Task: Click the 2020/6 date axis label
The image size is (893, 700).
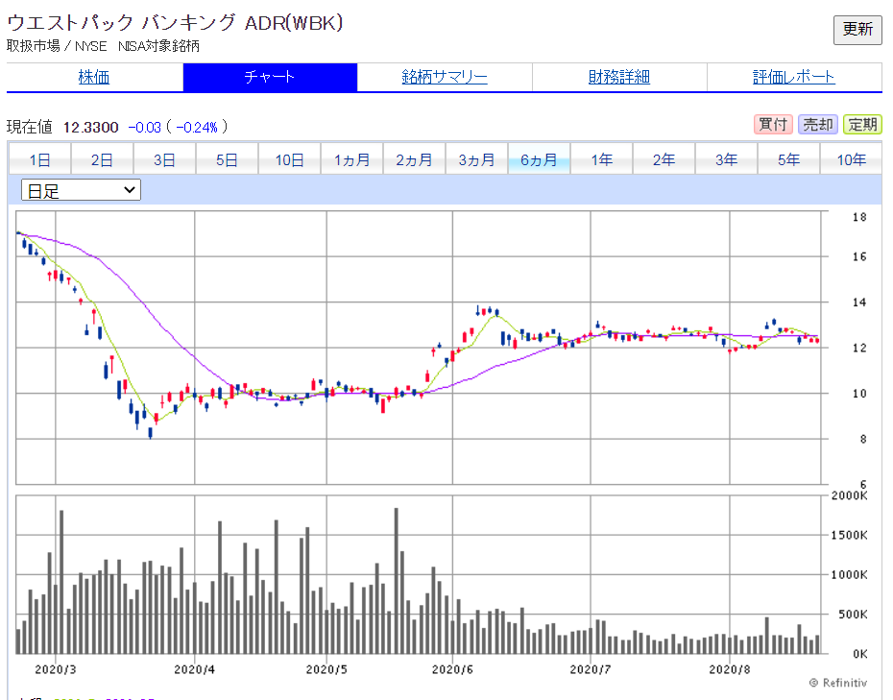Action: 452,669
